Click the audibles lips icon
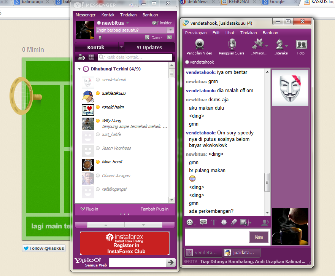Image resolution: width=335 pixels, height=276 pixels. click(203, 222)
